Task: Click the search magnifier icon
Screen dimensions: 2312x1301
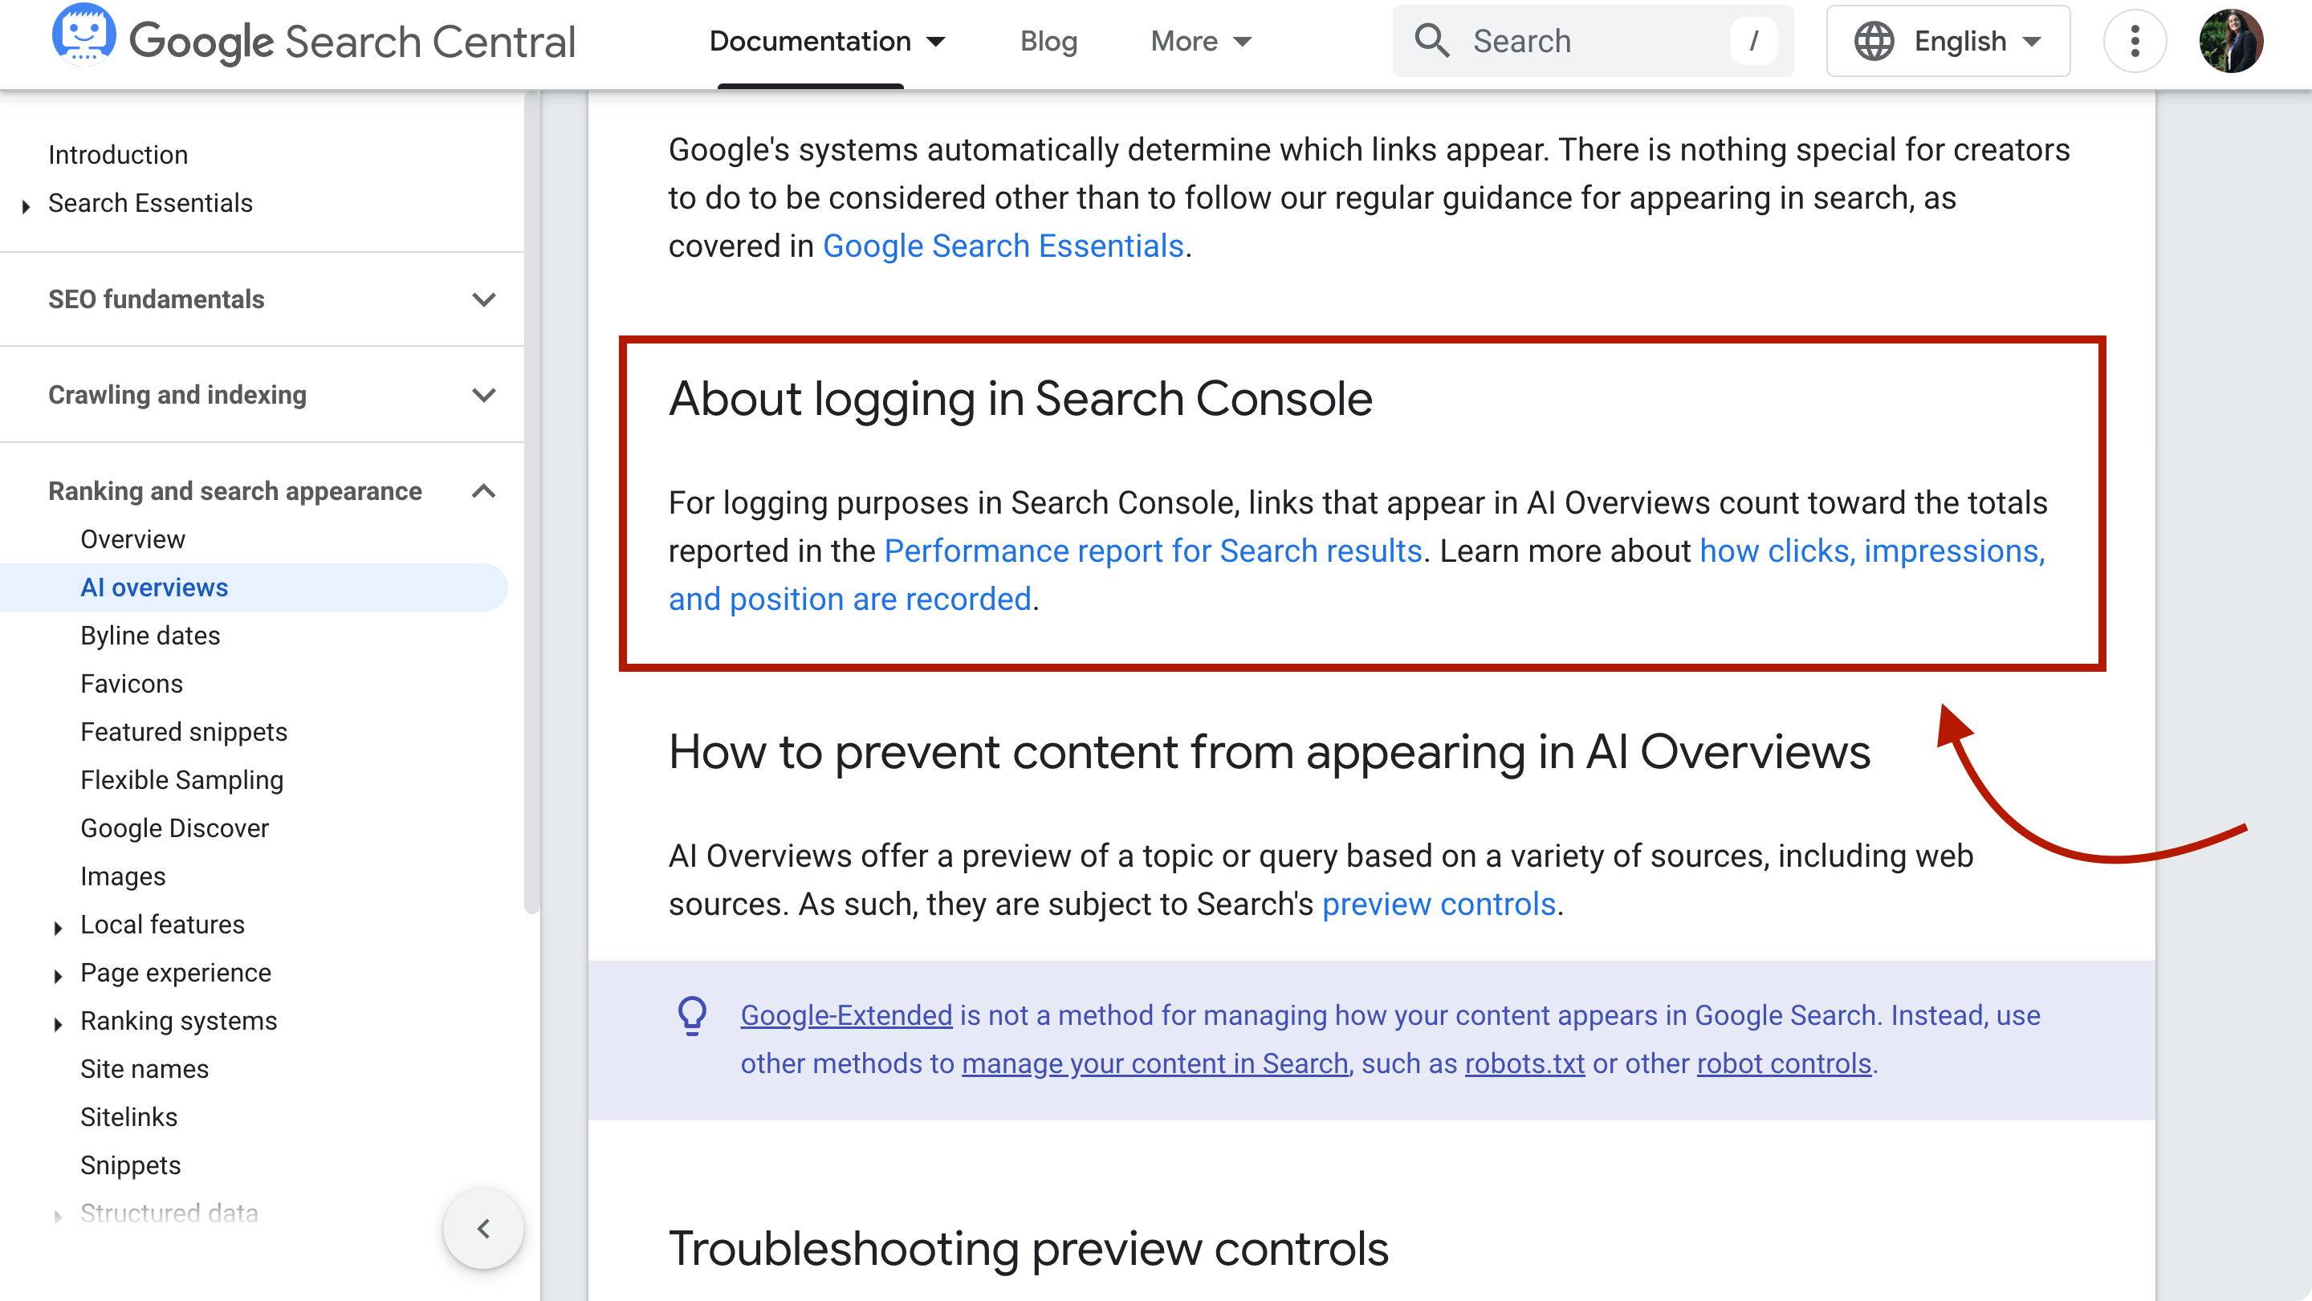Action: coord(1433,40)
